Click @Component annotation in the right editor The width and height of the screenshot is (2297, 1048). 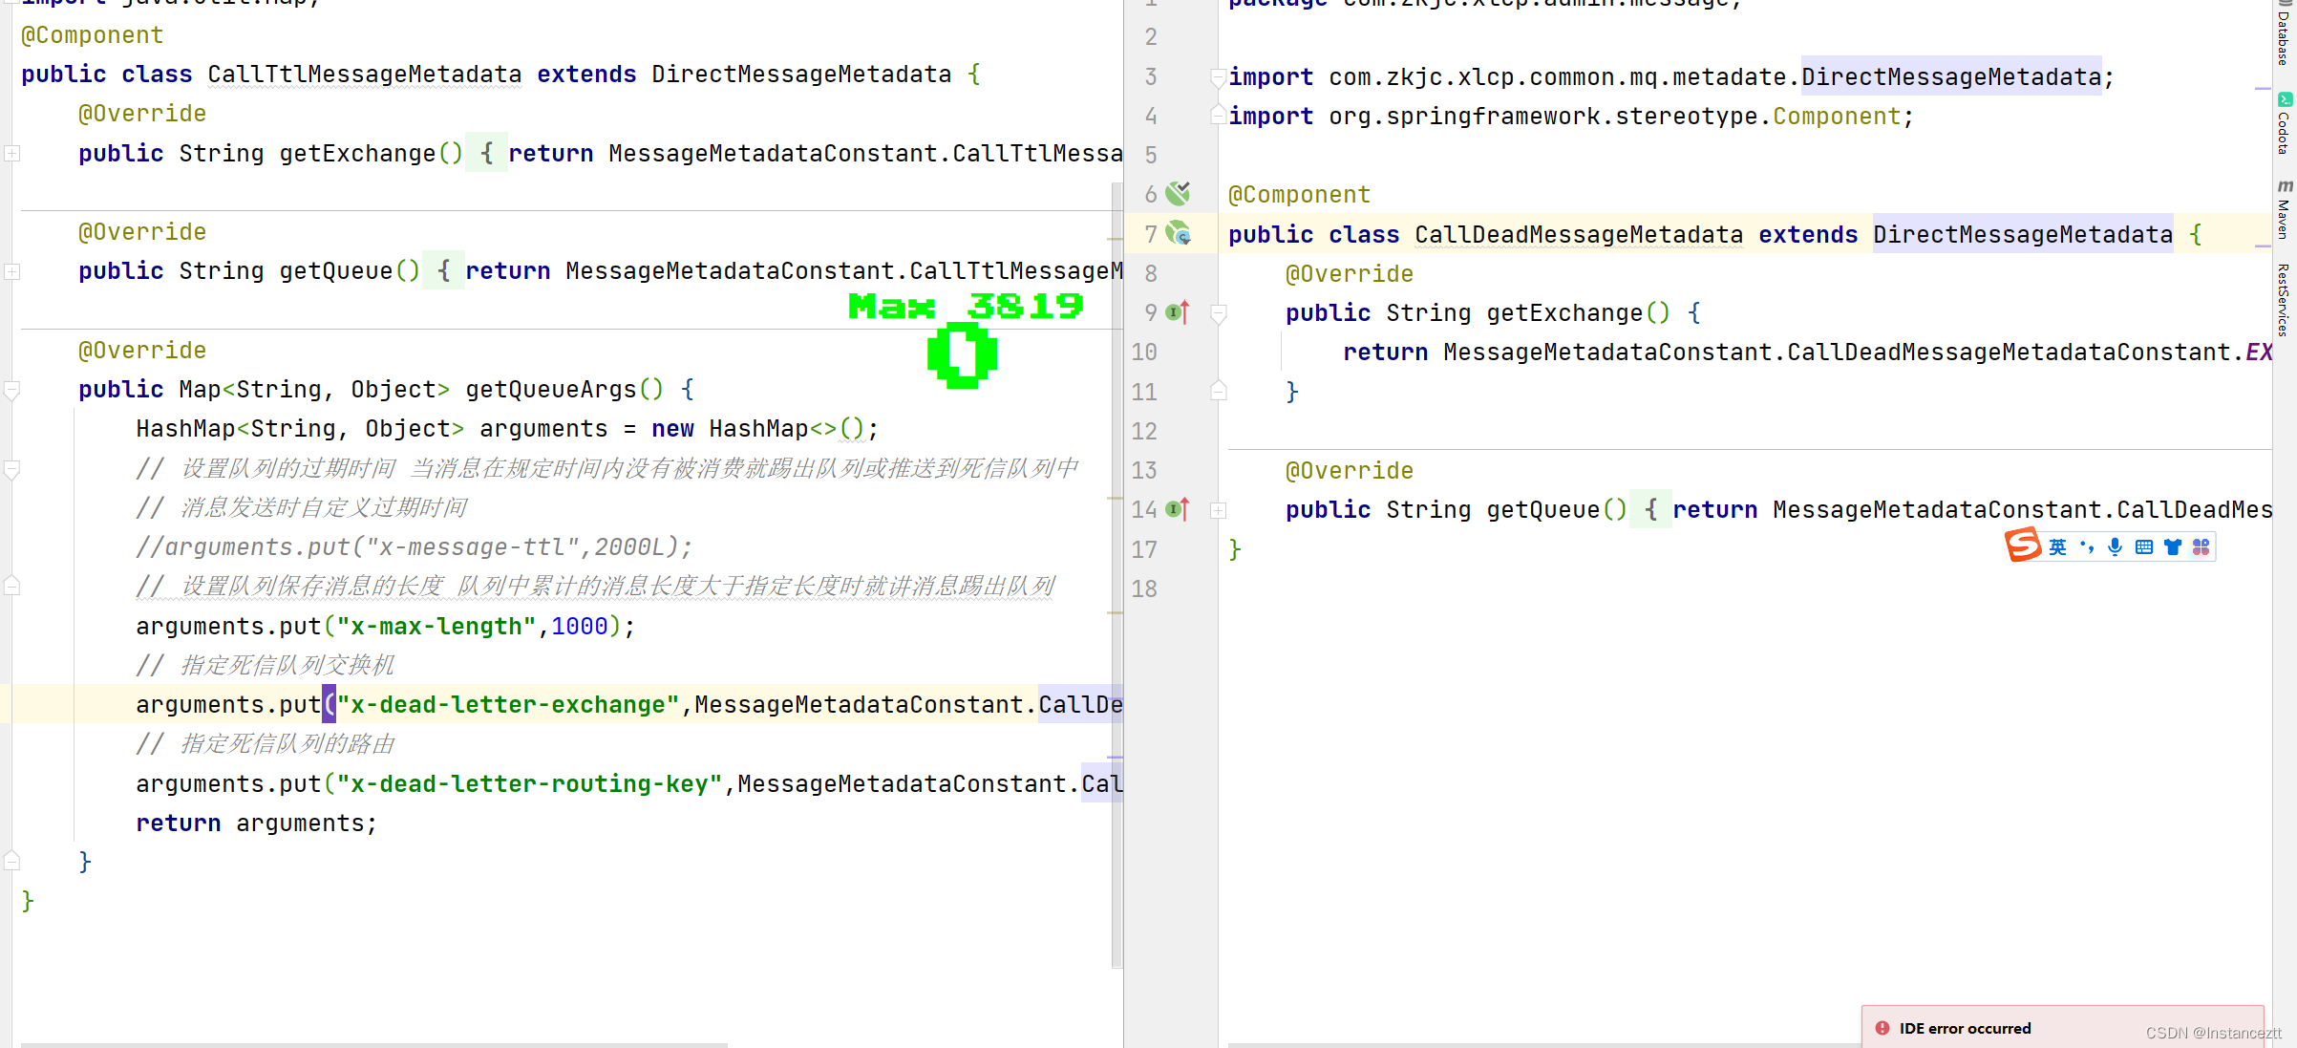1299,194
